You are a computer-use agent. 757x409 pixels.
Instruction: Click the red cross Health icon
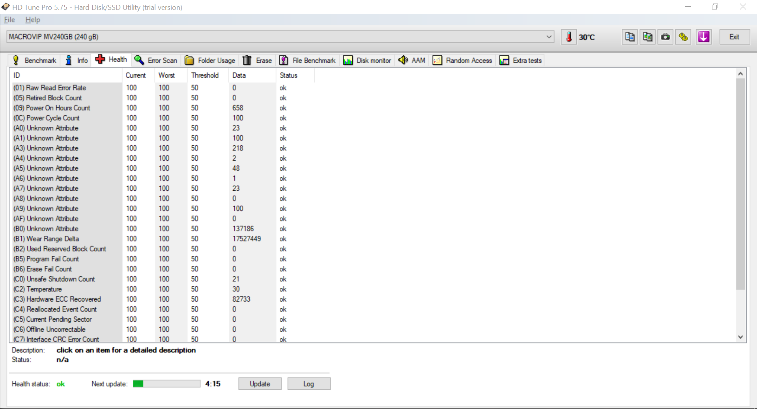tap(100, 59)
